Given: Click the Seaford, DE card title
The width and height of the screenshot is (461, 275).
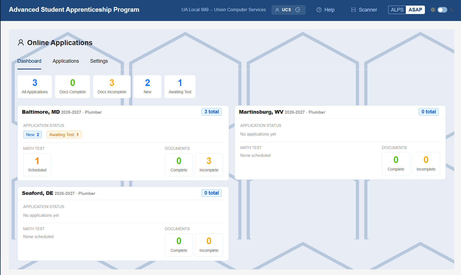Looking at the screenshot, I should point(38,193).
